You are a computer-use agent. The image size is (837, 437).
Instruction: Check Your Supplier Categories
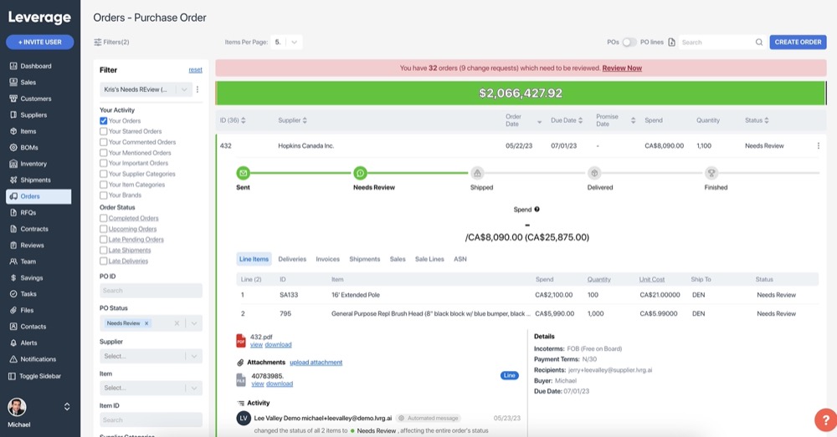pyautogui.click(x=104, y=174)
